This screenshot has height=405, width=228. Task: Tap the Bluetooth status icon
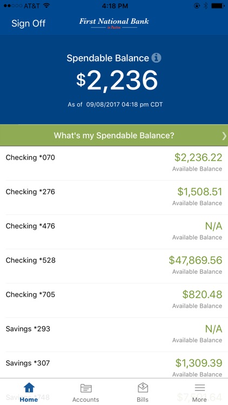(205, 6)
